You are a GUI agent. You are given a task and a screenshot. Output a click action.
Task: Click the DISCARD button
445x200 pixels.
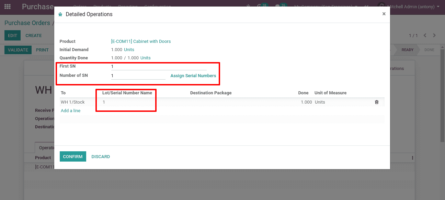tap(101, 156)
